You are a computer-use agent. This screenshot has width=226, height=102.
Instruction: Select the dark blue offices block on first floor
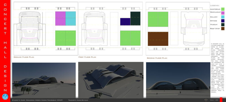point(125,22)
